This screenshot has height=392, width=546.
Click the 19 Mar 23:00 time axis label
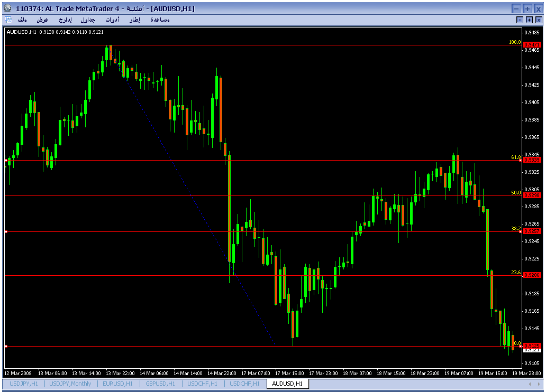tap(526, 373)
